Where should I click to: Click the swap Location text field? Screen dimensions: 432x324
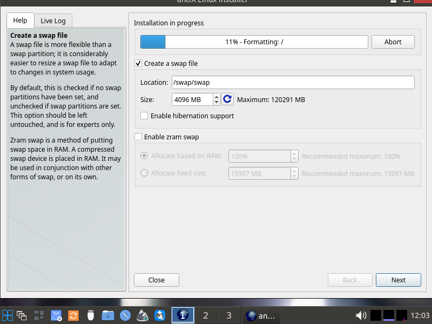pyautogui.click(x=293, y=83)
